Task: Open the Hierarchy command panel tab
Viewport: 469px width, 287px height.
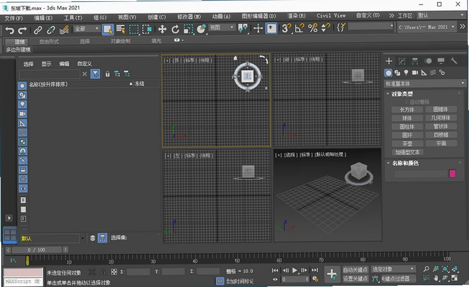Action: pos(415,61)
